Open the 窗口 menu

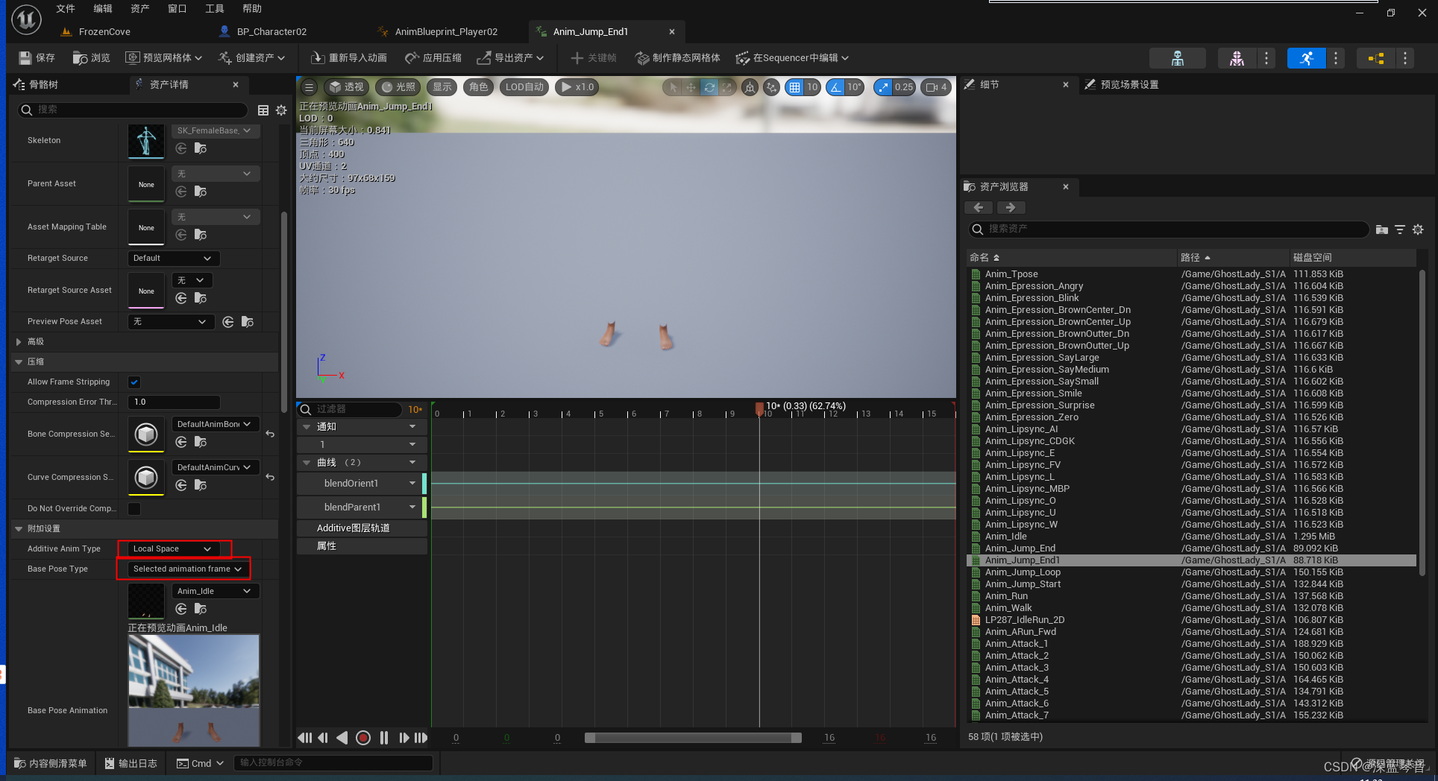pos(178,9)
